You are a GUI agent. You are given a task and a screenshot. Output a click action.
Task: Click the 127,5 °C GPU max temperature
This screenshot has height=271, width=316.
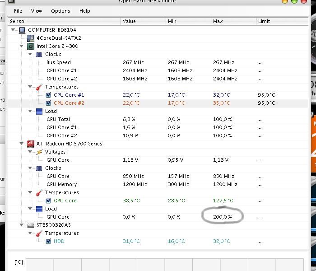click(223, 201)
